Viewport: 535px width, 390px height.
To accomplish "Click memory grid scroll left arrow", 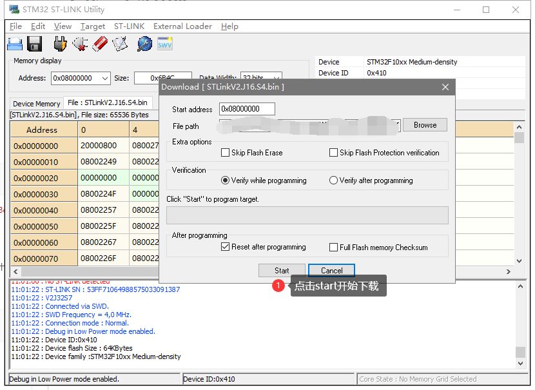I will click(15, 271).
